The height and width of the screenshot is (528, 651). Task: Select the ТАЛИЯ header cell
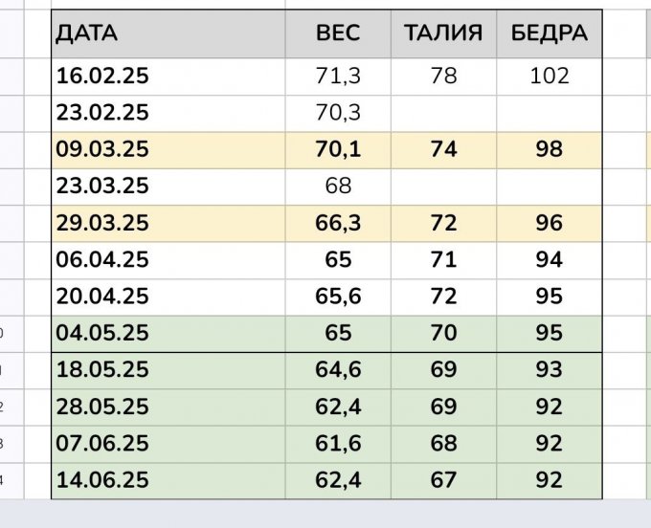[443, 34]
